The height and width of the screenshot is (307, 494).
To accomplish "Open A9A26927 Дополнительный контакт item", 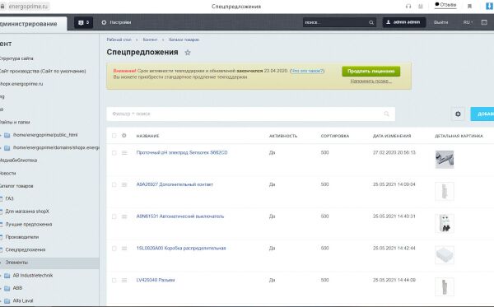I will [x=175, y=184].
